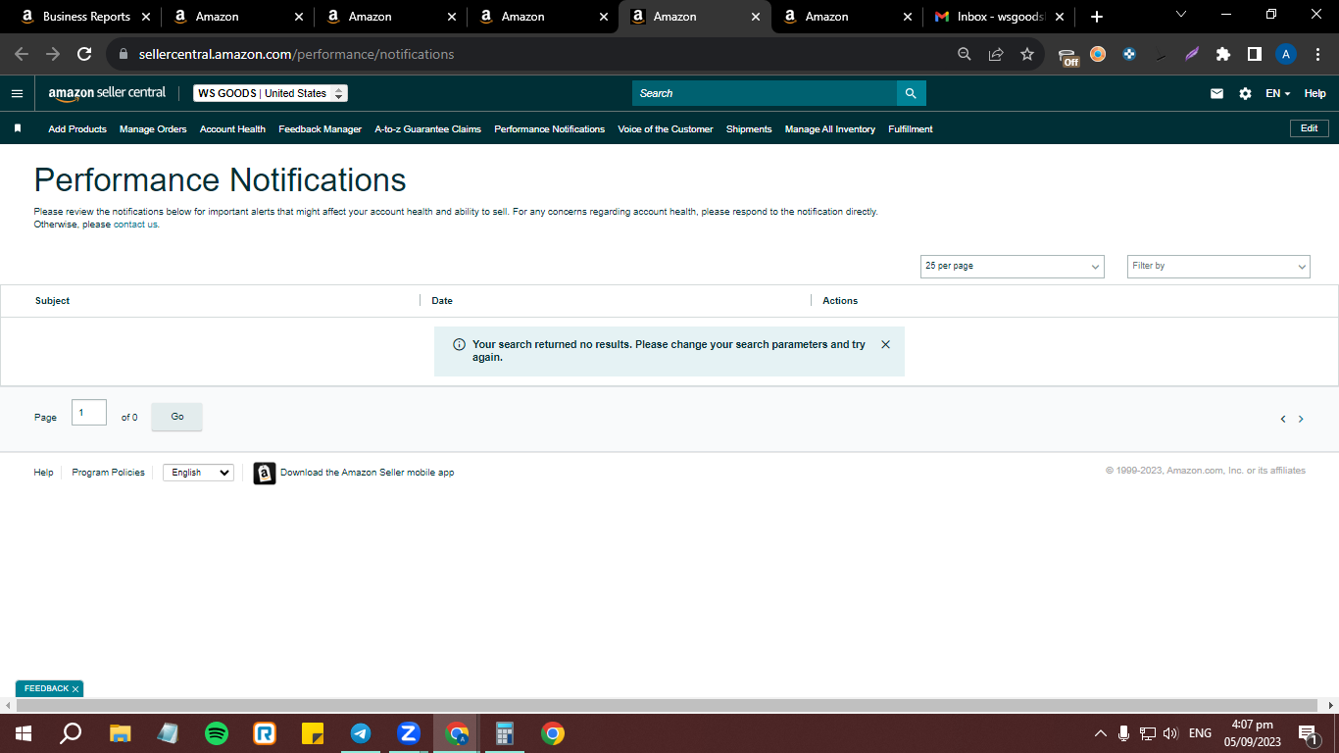Open the settings gear icon
1339x753 pixels.
click(1245, 93)
